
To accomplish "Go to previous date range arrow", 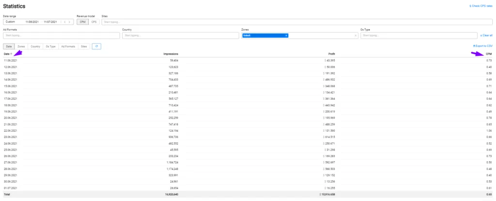I will (x=65, y=22).
